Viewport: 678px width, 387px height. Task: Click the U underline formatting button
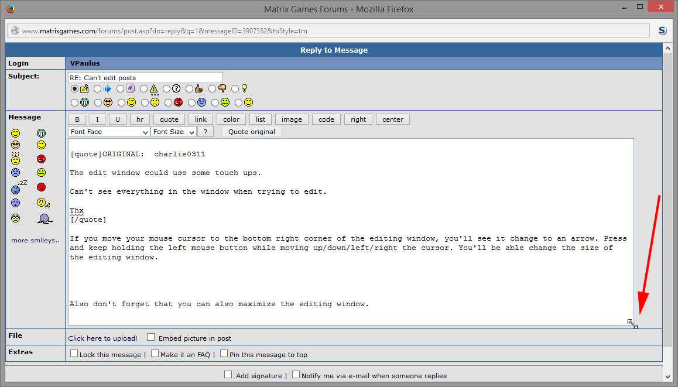(x=118, y=119)
